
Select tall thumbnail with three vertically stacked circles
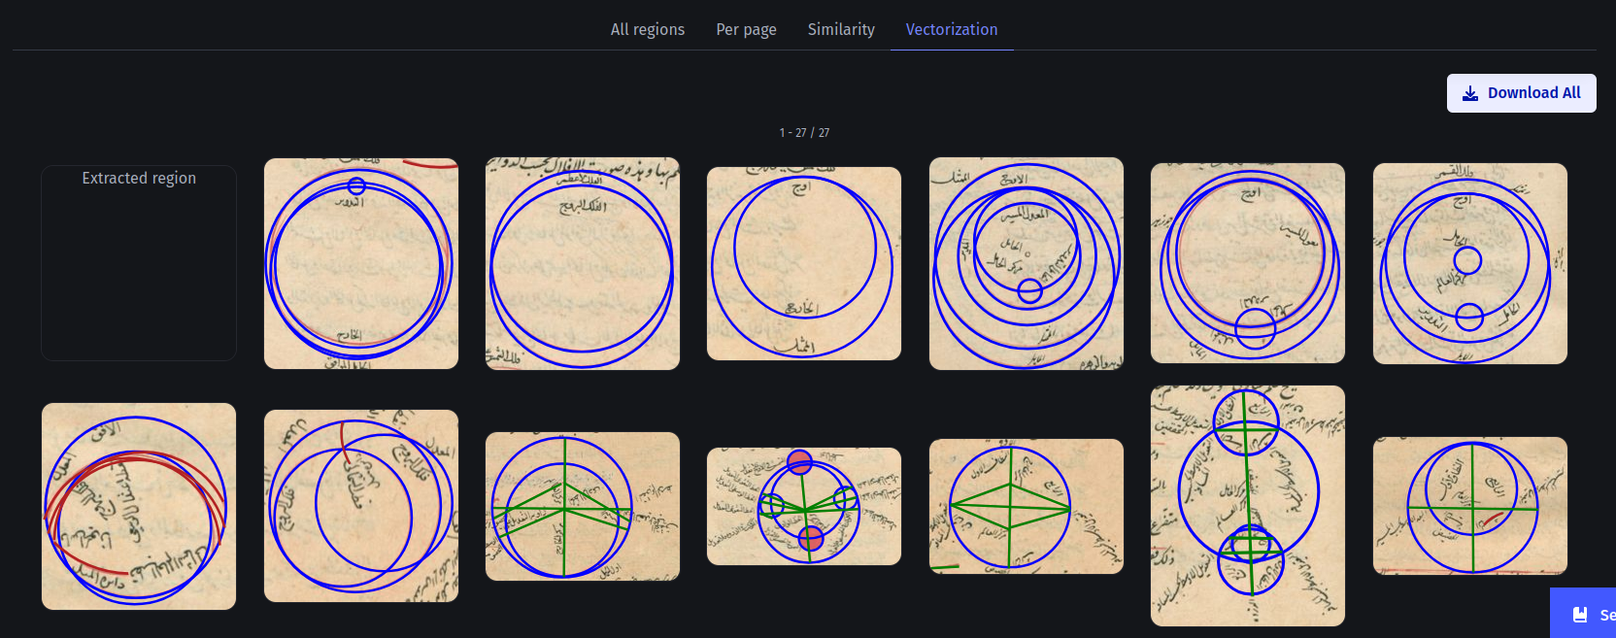point(1247,506)
